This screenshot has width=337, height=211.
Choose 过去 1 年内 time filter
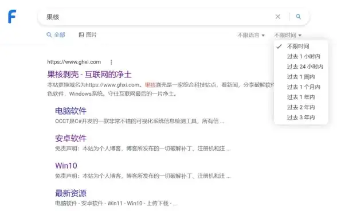click(x=301, y=97)
